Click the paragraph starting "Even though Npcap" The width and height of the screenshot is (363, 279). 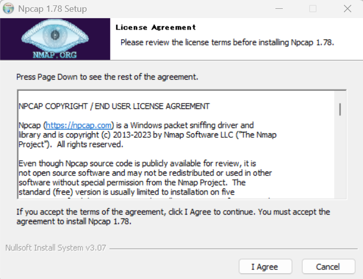pyautogui.click(x=137, y=163)
